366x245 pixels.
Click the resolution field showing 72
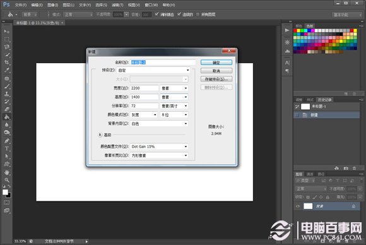tap(144, 106)
